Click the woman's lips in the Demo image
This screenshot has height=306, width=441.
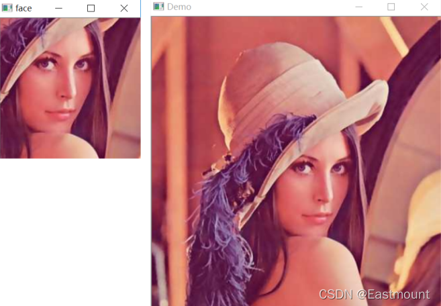[317, 217]
